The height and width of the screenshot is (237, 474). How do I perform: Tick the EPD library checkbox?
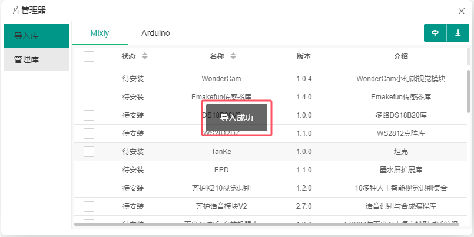[x=89, y=170]
